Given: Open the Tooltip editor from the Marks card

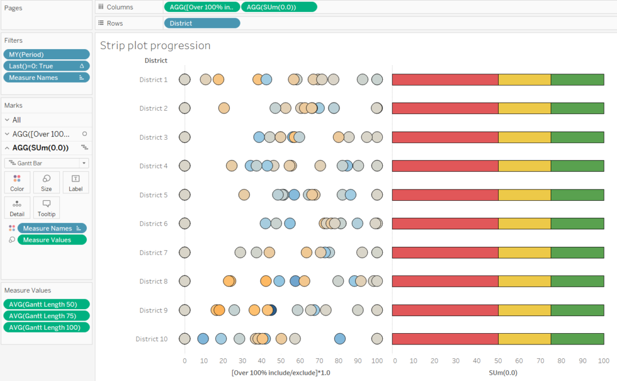Looking at the screenshot, I should coord(46,207).
